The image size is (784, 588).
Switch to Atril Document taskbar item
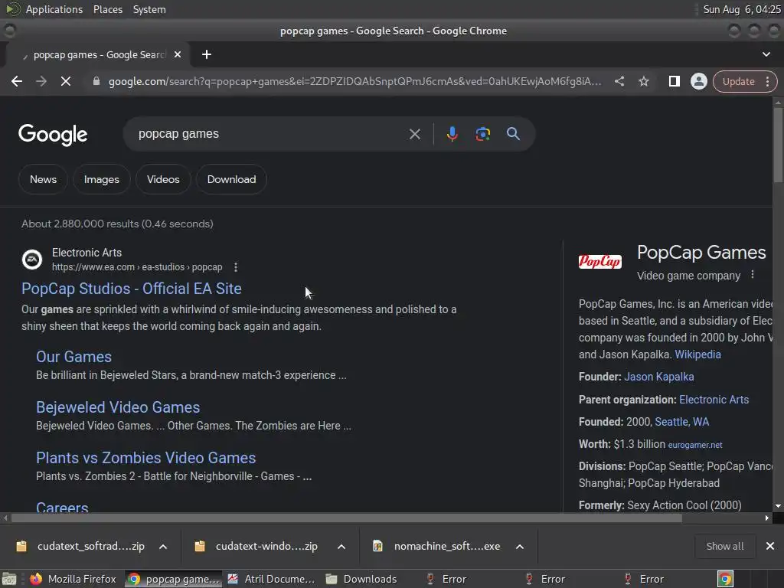point(271,579)
